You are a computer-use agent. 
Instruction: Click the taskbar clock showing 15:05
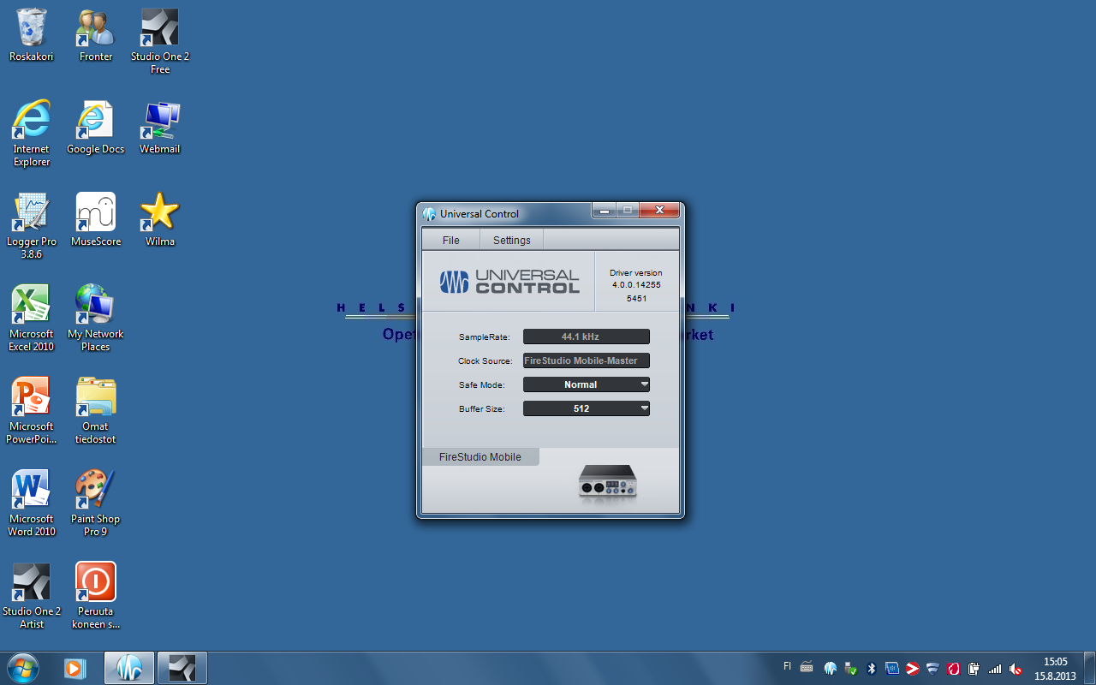click(x=1055, y=668)
